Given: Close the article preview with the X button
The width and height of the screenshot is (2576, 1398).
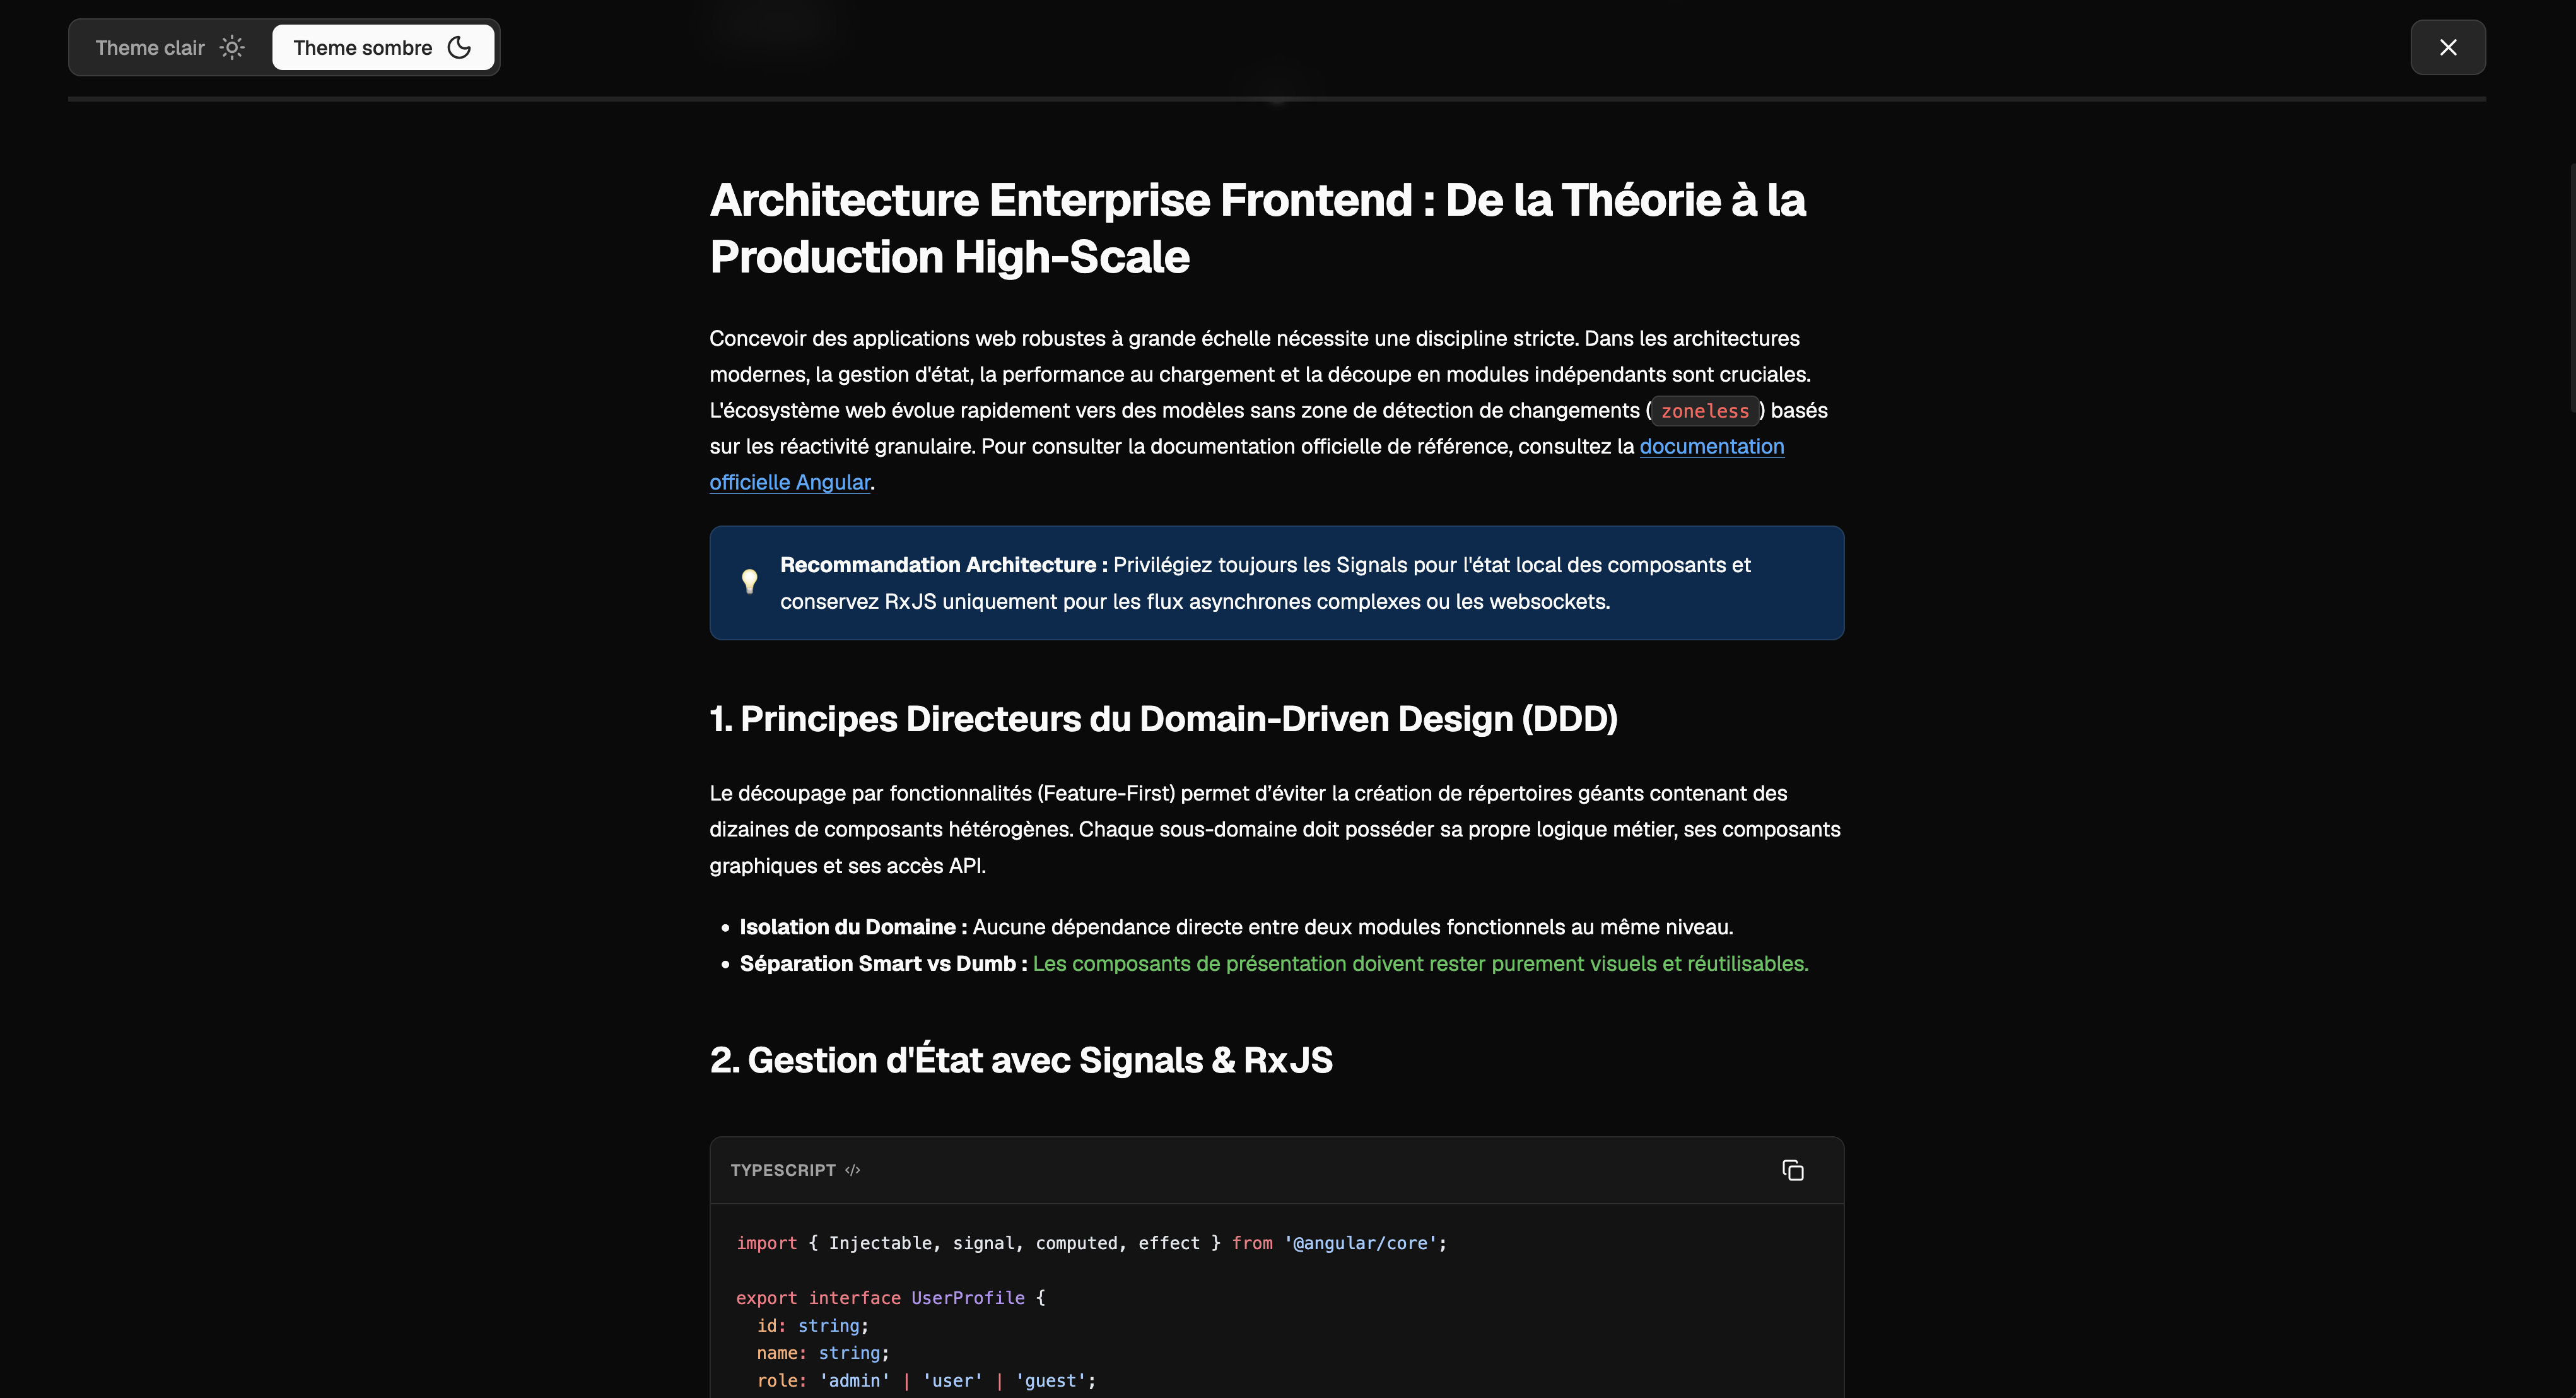Looking at the screenshot, I should click(2447, 47).
